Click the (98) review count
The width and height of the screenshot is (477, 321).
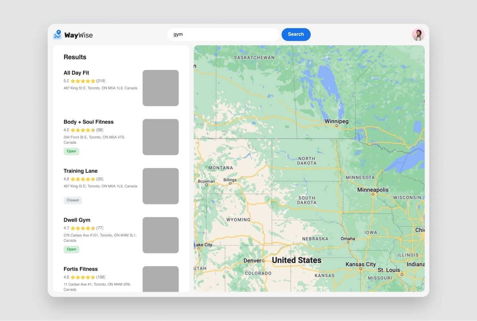100,130
